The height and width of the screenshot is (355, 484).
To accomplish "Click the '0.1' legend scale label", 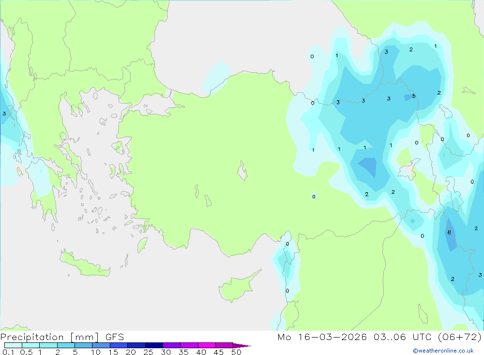I will 8,352.
